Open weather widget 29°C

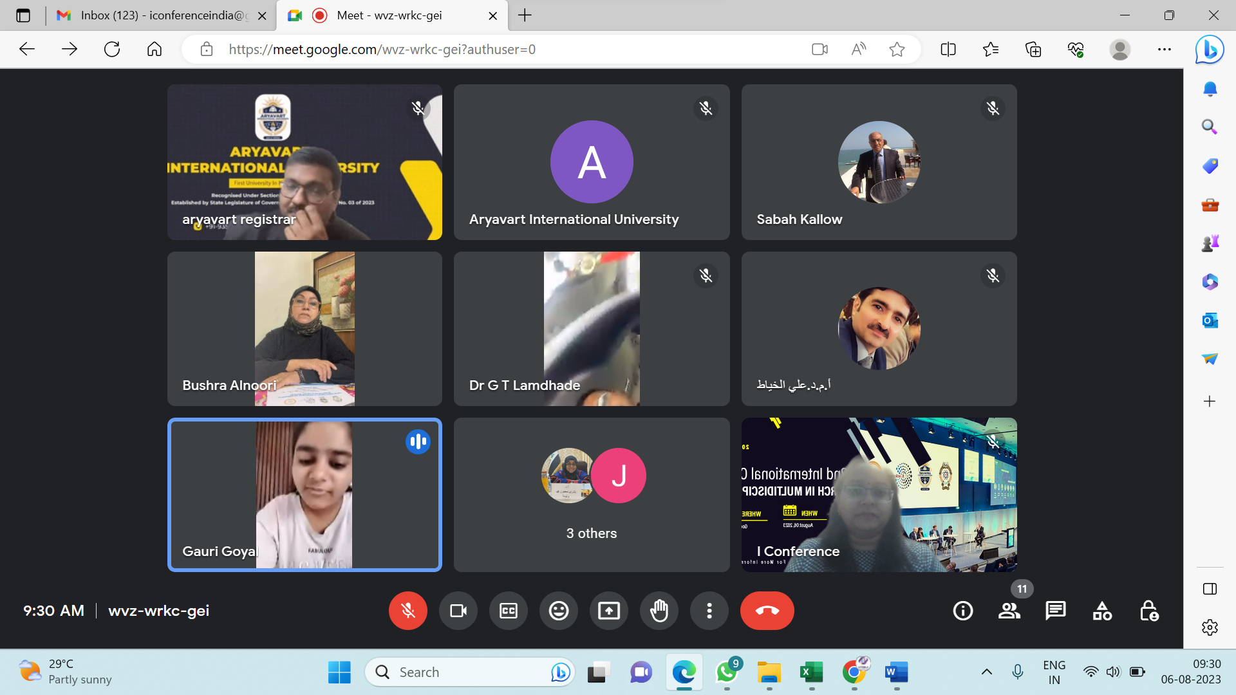tap(64, 672)
